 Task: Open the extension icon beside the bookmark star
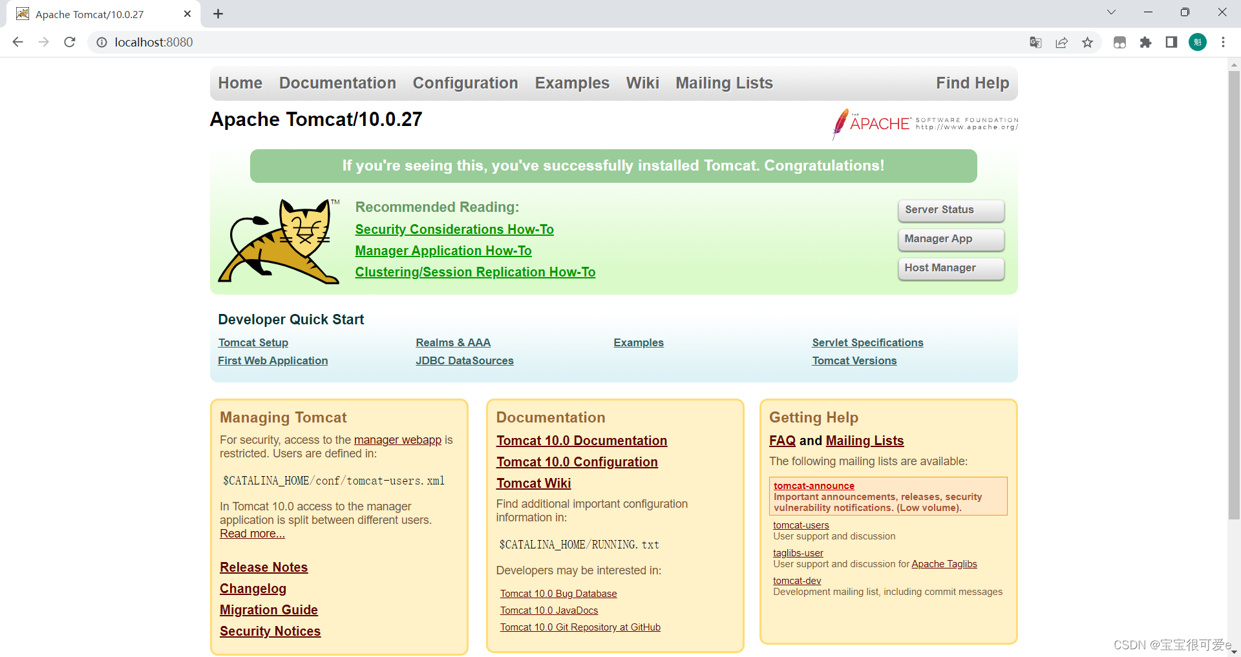pyautogui.click(x=1120, y=42)
